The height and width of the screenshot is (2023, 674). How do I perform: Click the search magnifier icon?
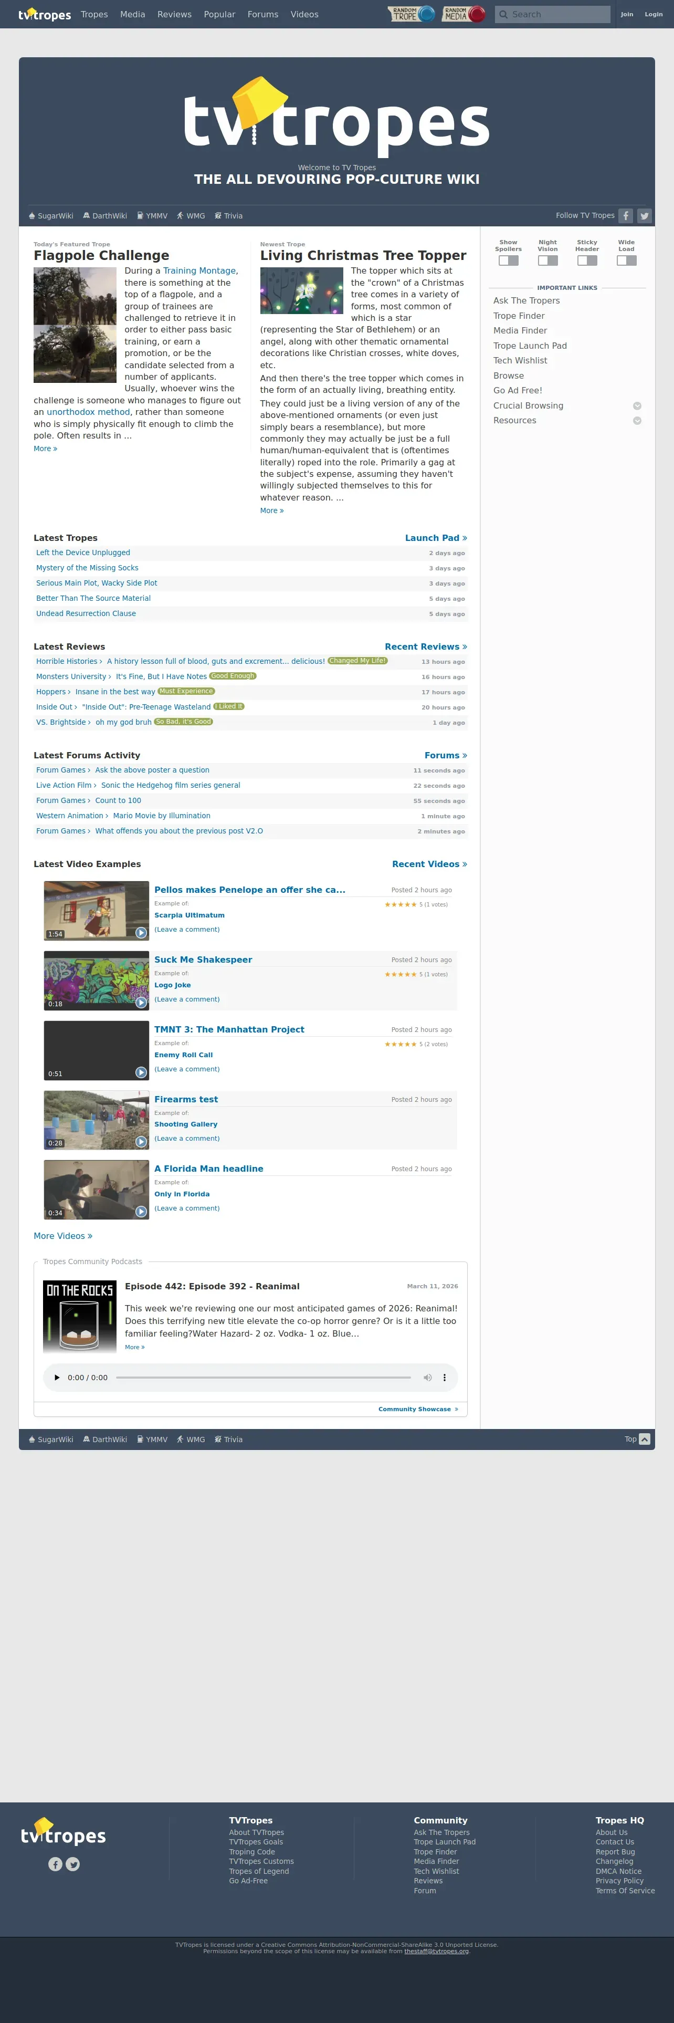[x=503, y=14]
